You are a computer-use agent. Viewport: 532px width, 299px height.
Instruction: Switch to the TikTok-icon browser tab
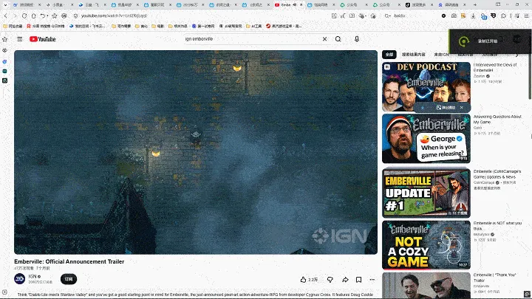pos(417,4)
